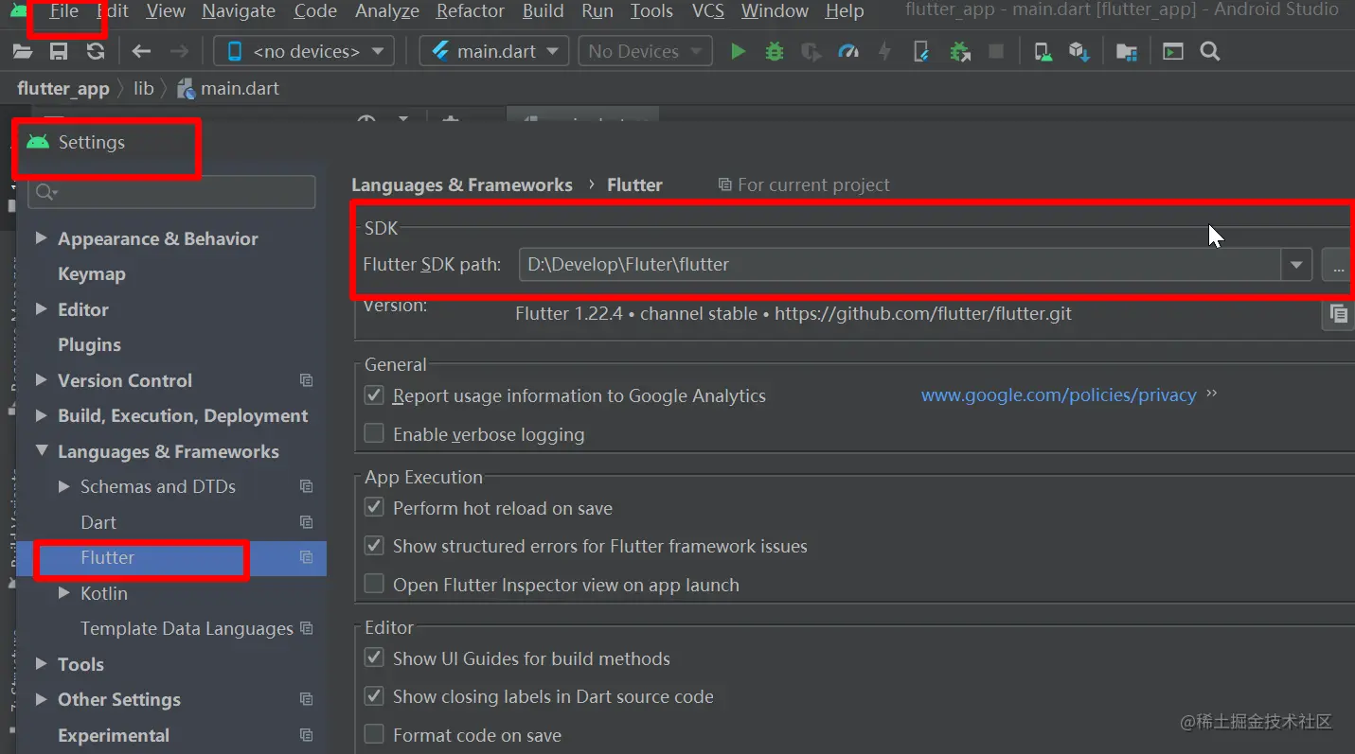Expand the Appearance & Behavior section
The height and width of the screenshot is (754, 1355).
click(x=42, y=238)
